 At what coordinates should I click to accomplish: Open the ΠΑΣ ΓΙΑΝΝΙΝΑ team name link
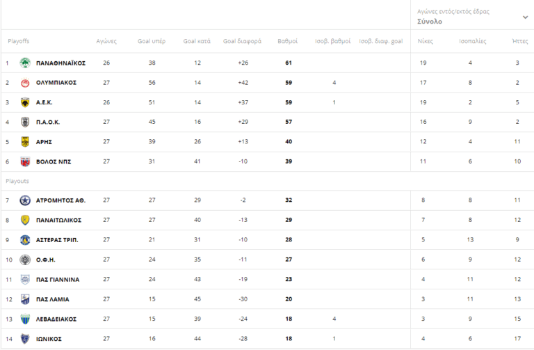[x=57, y=280]
